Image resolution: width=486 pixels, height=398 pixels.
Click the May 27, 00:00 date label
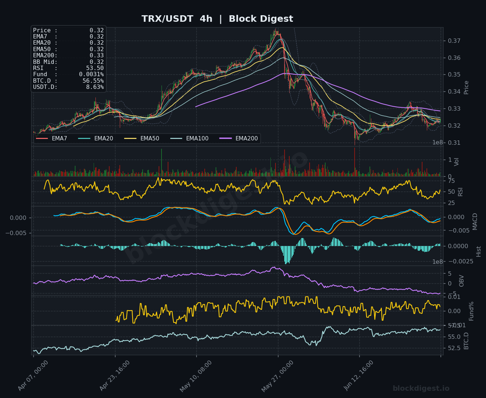pyautogui.click(x=278, y=376)
